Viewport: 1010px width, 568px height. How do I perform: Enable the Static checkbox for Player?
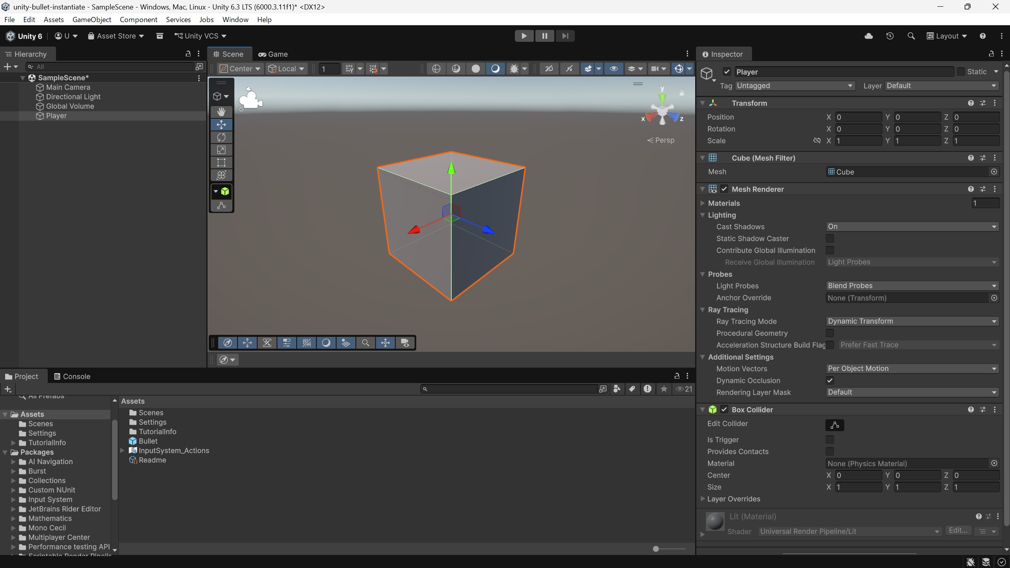(x=961, y=72)
